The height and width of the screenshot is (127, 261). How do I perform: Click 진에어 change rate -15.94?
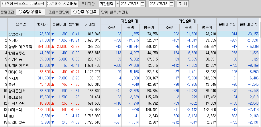(75, 40)
